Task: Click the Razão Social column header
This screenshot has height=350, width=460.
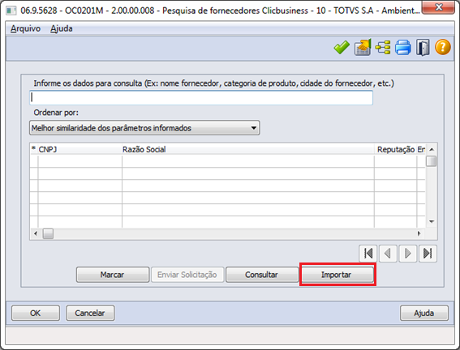Action: point(248,149)
